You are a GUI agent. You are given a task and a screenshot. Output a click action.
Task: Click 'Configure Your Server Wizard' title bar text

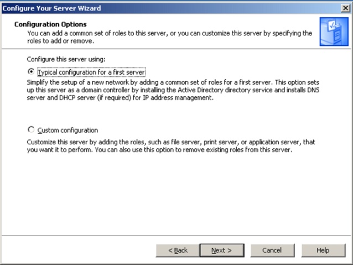pos(51,8)
